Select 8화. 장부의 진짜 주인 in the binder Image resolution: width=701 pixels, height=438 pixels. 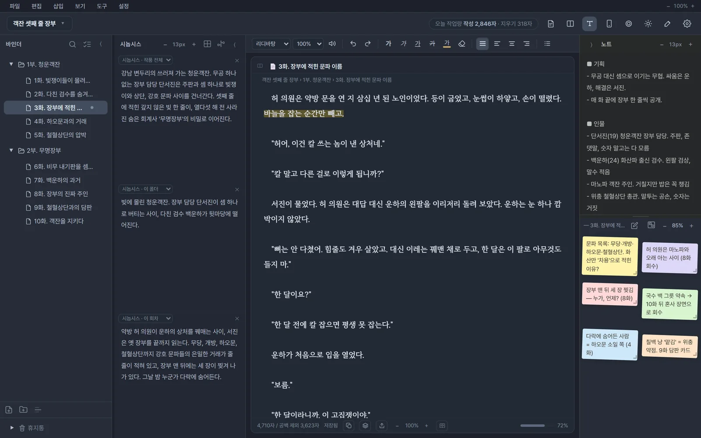click(56, 194)
